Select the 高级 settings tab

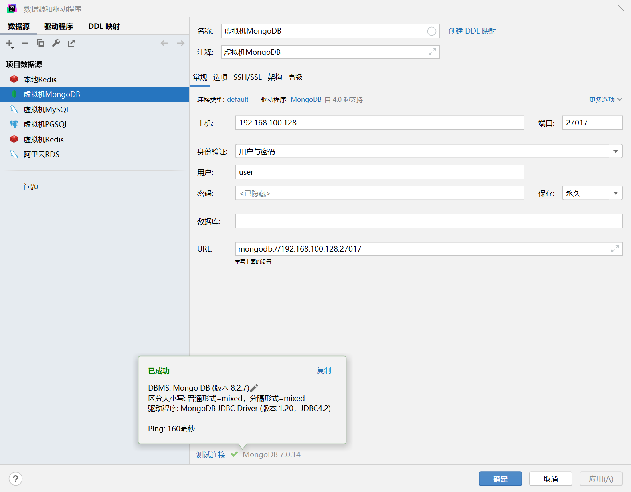pos(295,77)
